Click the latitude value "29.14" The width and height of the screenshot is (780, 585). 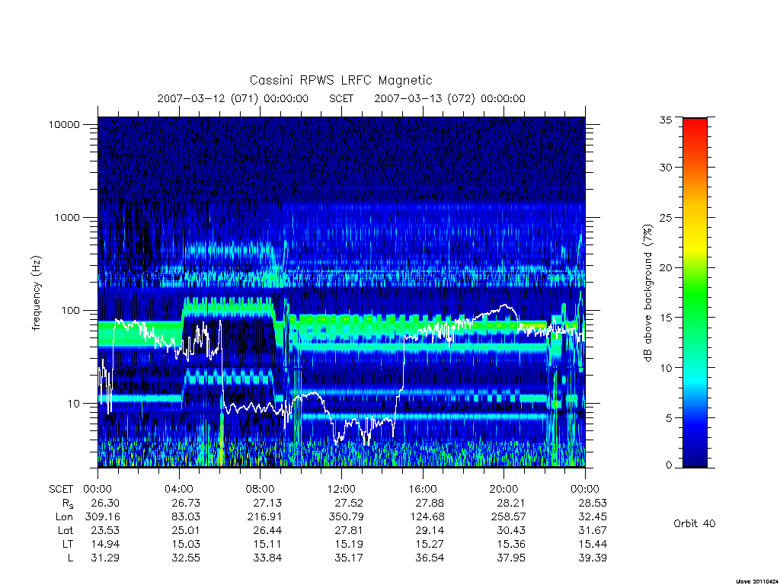pos(430,531)
